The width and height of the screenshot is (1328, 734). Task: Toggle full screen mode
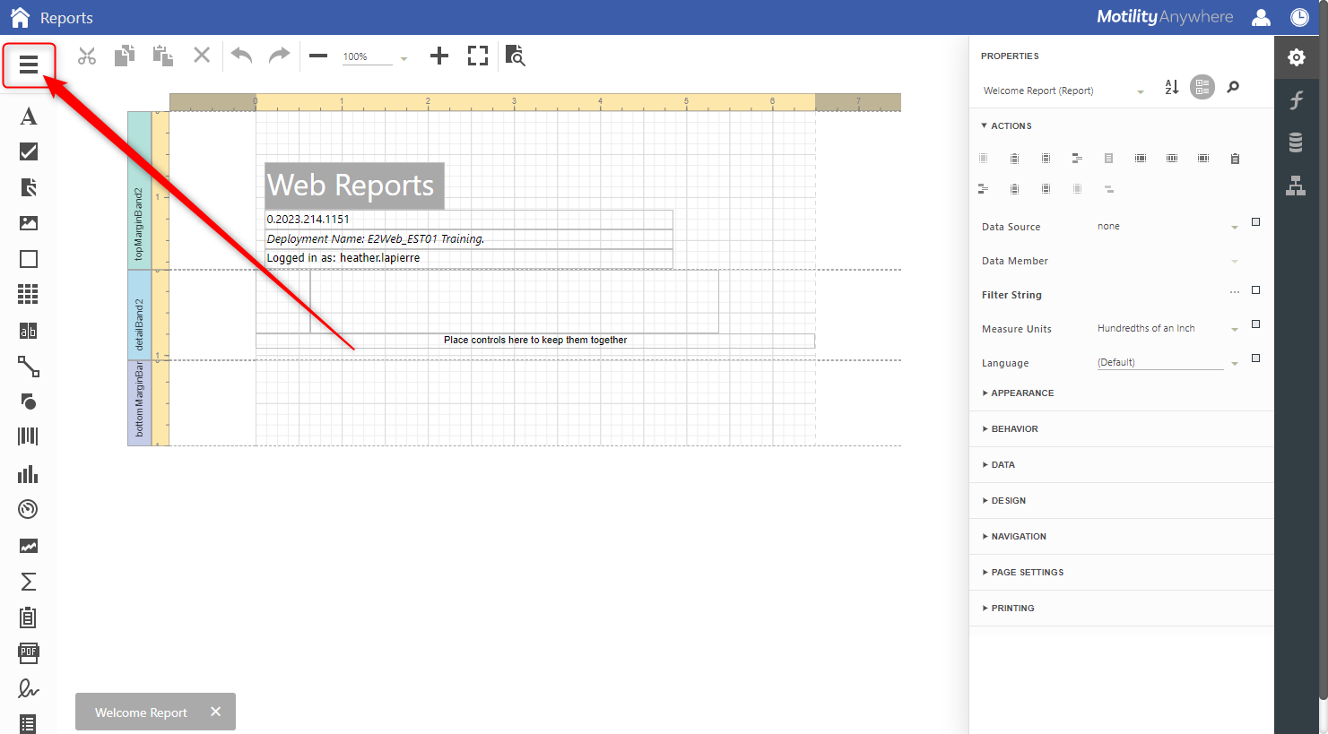coord(478,56)
